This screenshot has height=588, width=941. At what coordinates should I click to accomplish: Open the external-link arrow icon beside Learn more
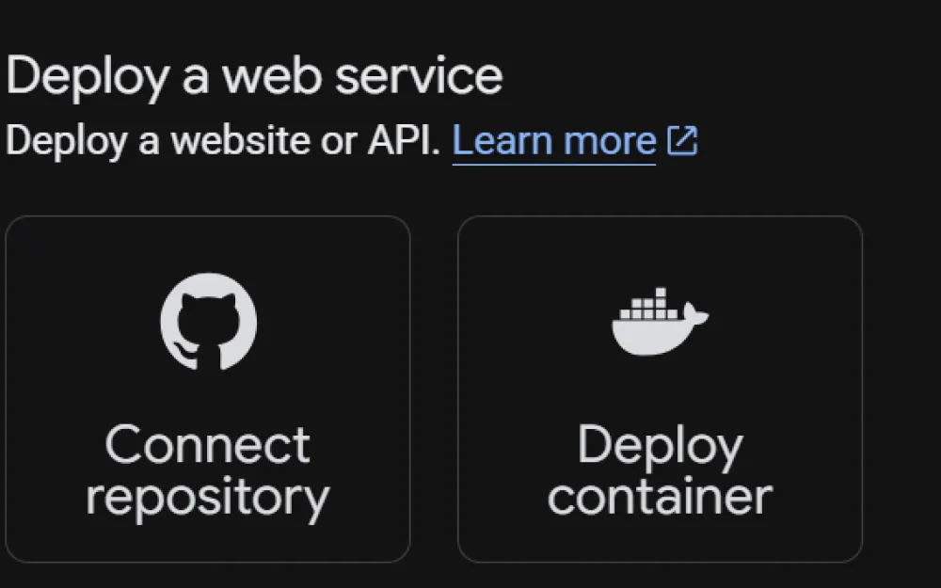tap(682, 141)
